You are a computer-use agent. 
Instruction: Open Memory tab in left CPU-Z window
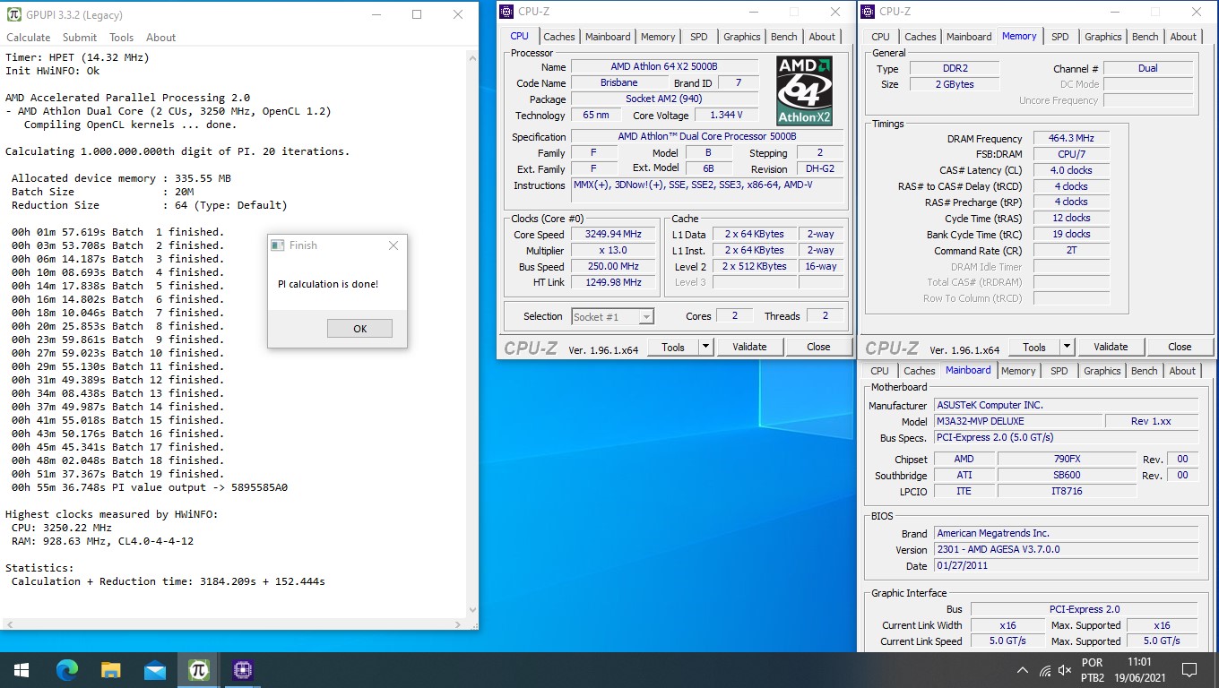tap(658, 37)
